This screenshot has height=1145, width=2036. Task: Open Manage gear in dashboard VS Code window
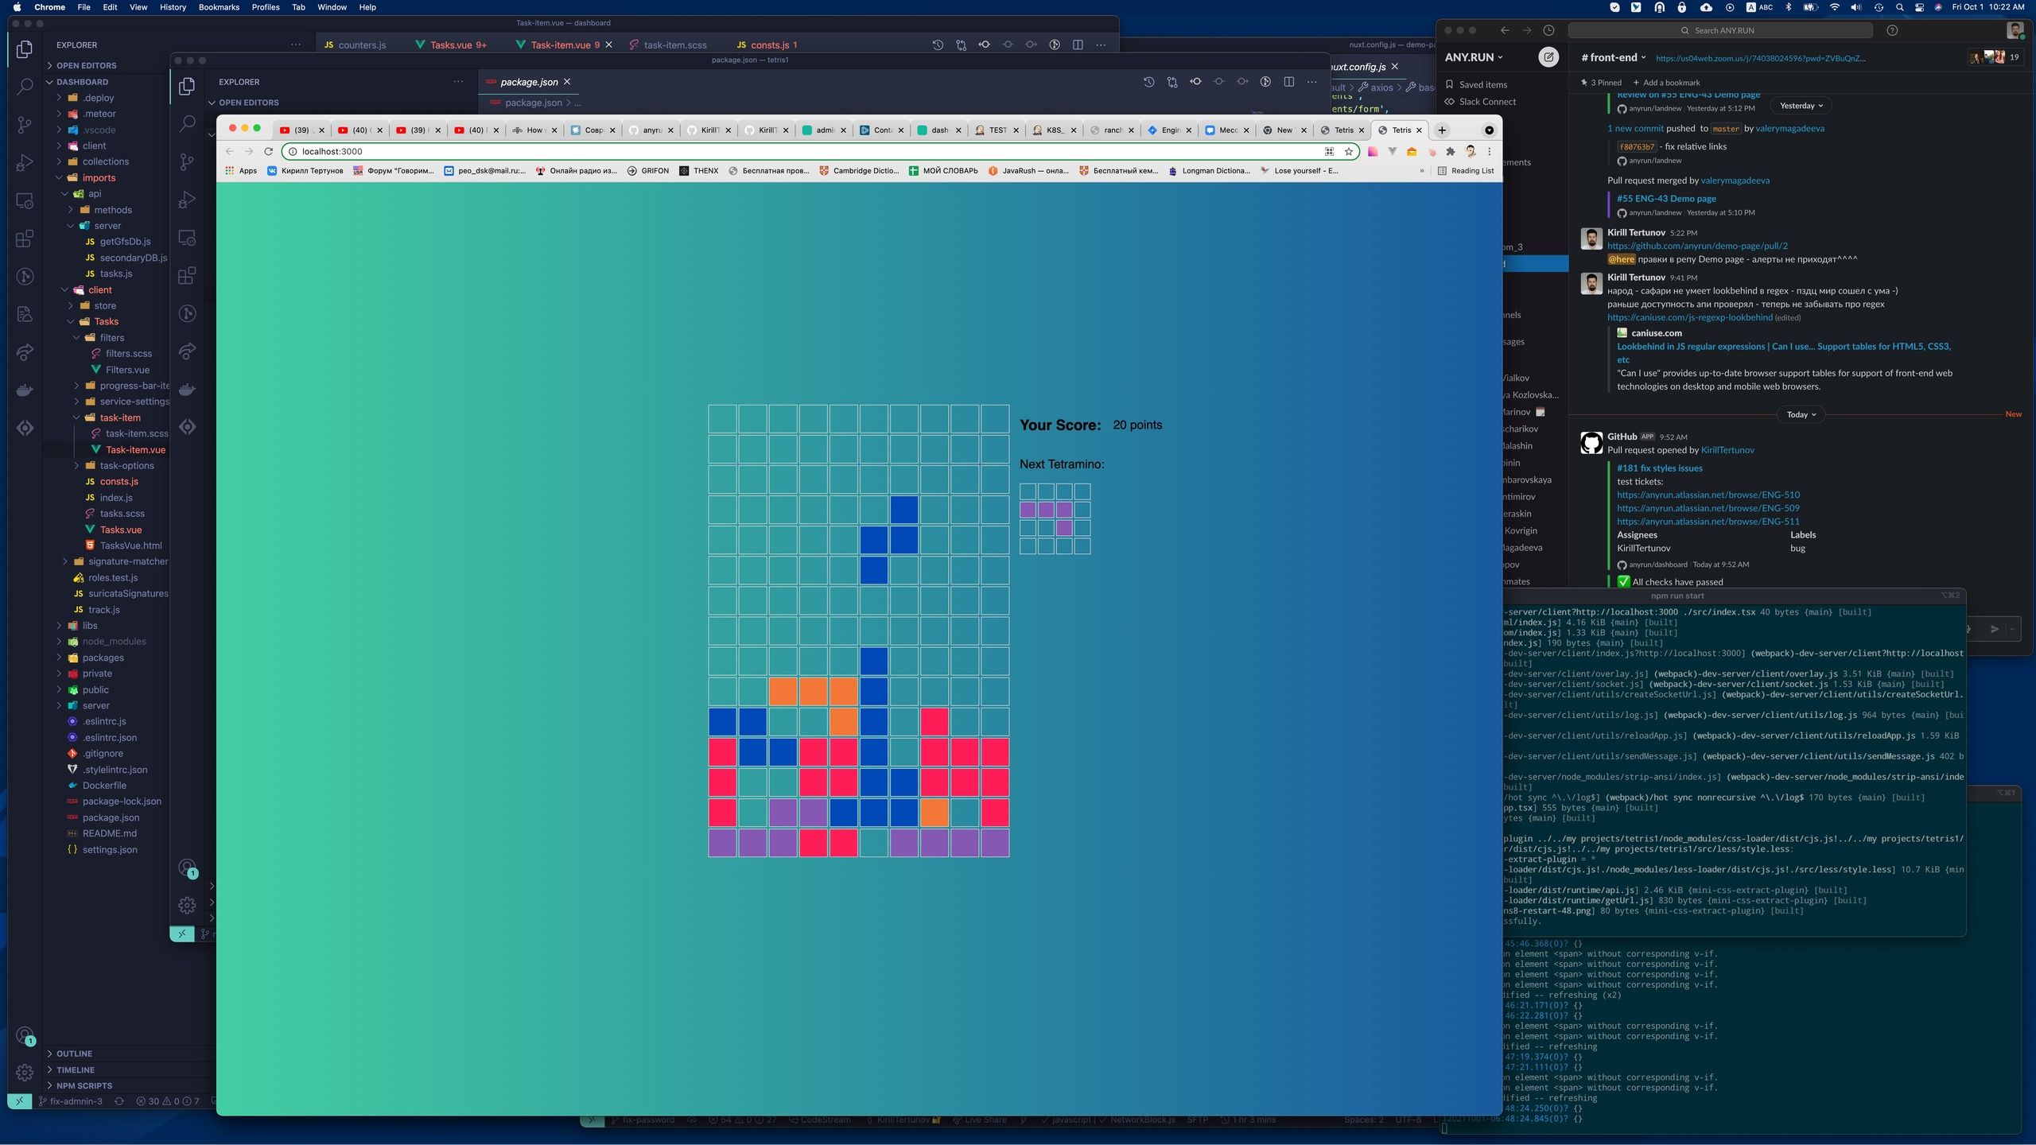click(25, 1072)
